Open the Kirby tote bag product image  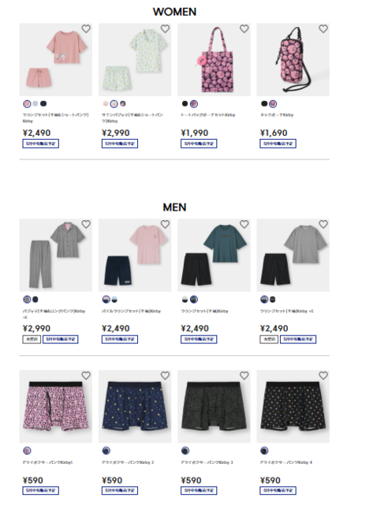(x=214, y=60)
